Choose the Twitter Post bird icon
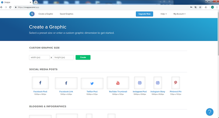The image size is (219, 118). click(92, 84)
